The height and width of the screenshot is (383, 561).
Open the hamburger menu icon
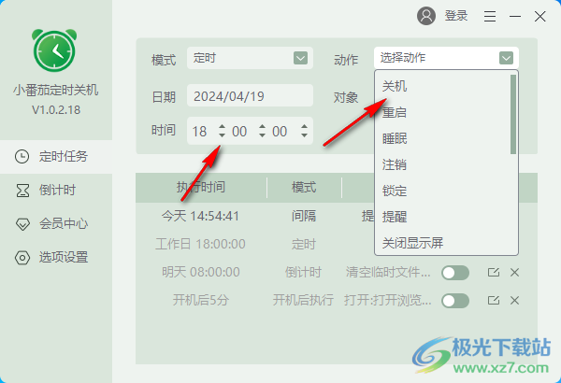click(x=490, y=16)
